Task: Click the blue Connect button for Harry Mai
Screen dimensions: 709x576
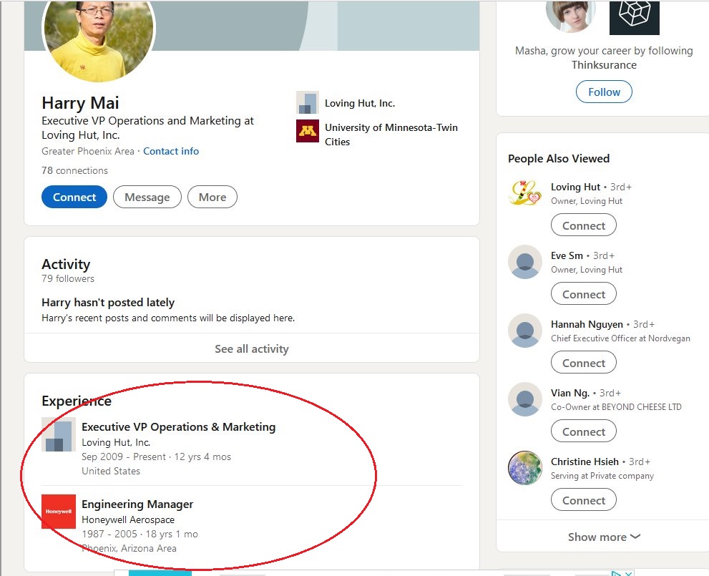Action: [74, 197]
